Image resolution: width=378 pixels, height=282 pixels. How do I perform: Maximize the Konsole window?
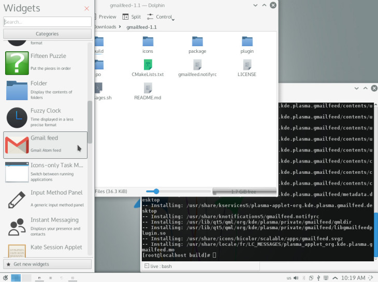point(366,88)
